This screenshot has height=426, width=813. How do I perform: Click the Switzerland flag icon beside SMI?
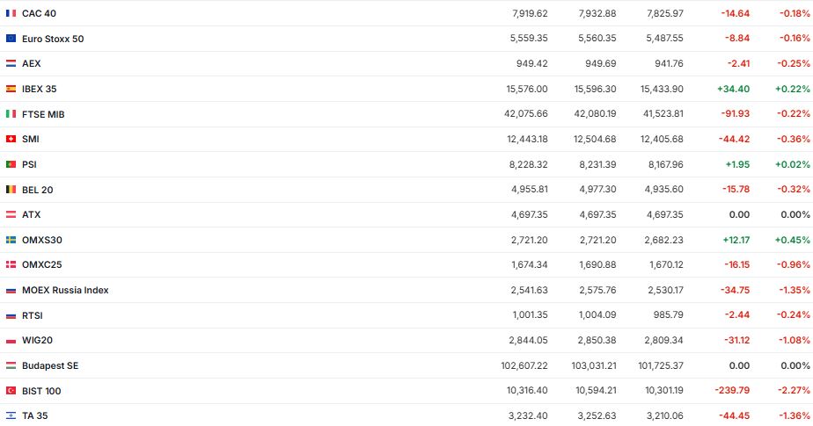pyautogui.click(x=11, y=139)
